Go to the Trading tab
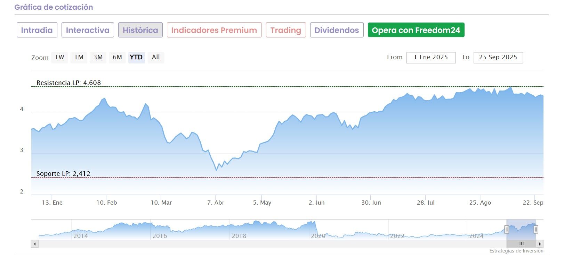The image size is (564, 266). [x=286, y=30]
